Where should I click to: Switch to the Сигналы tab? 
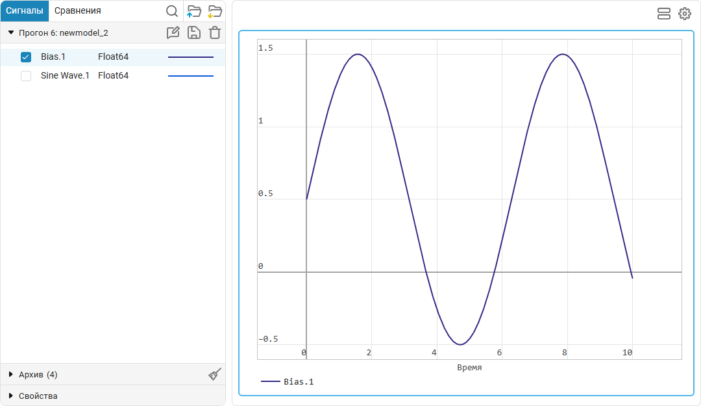25,11
